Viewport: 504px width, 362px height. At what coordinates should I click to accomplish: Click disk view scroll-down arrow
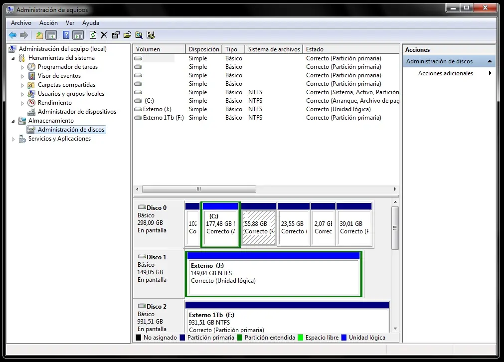click(395, 329)
